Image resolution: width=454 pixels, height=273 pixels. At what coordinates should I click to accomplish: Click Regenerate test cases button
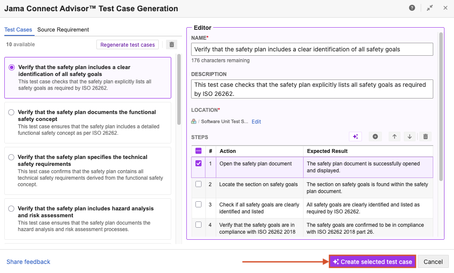click(x=128, y=44)
